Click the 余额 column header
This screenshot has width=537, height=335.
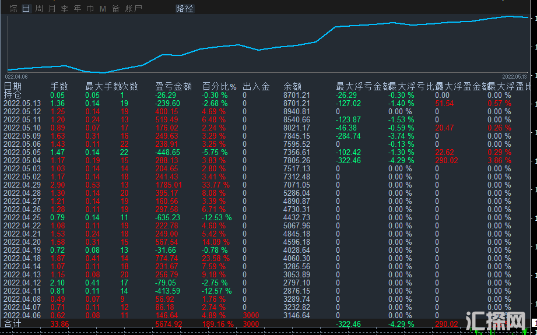point(293,86)
